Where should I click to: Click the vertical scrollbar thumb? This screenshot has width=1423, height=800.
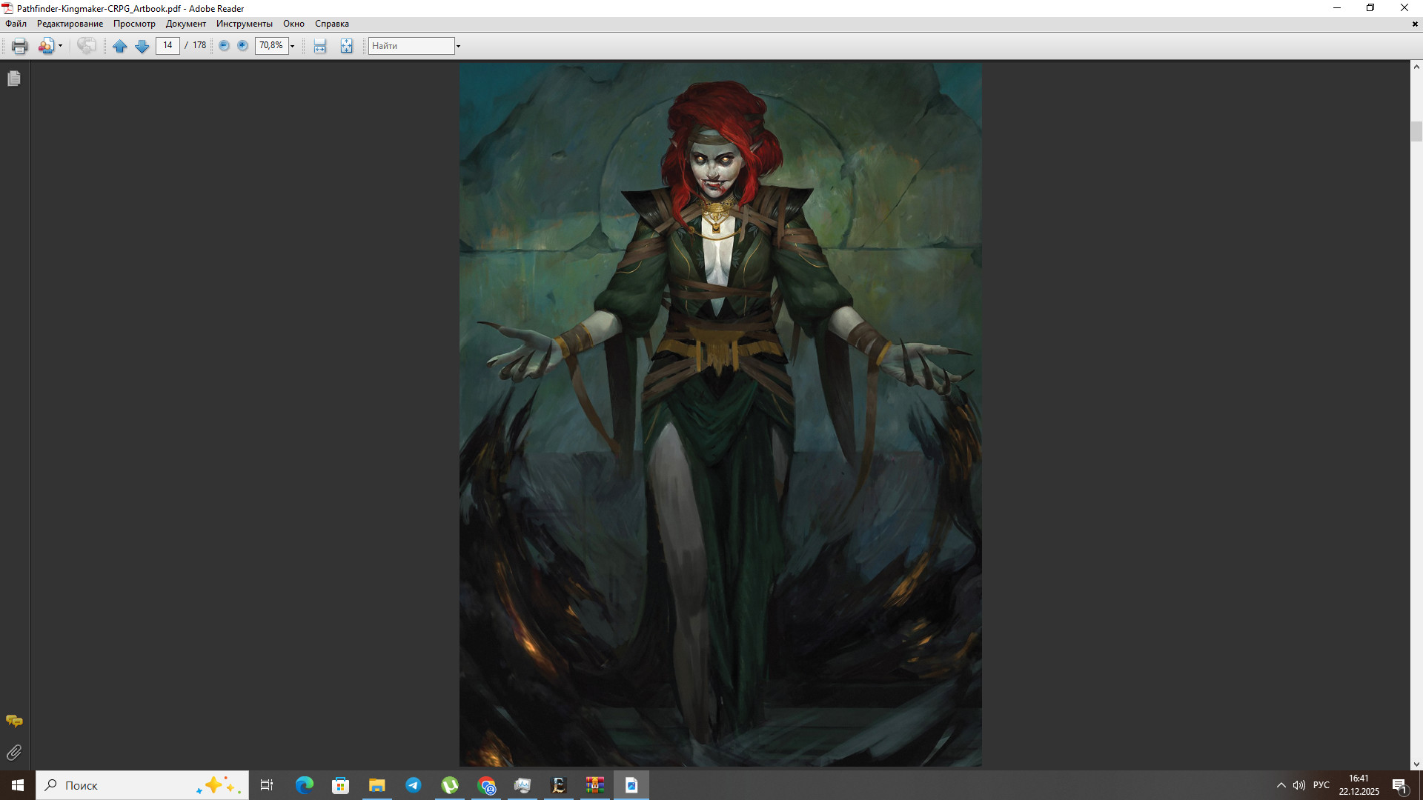pyautogui.click(x=1416, y=131)
